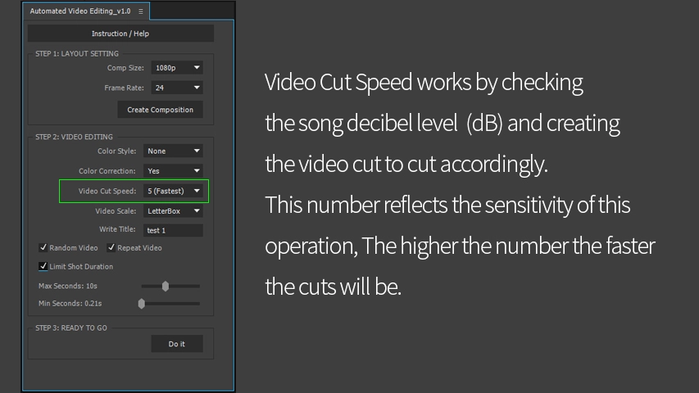Screen dimensions: 699x393
Task: Click the Comp Size: label
Action: (125, 68)
